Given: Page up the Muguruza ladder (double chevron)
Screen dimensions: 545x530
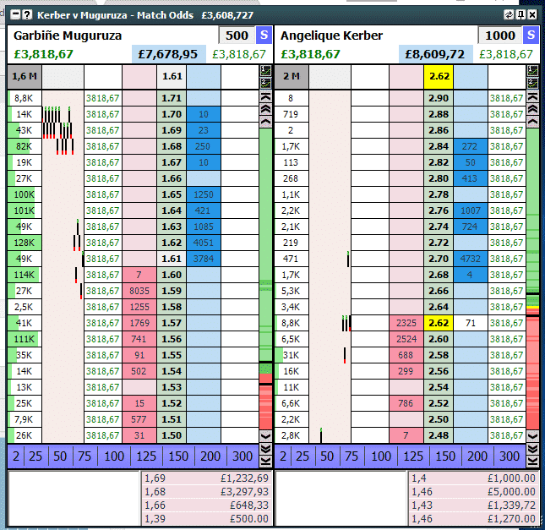Looking at the screenshot, I should coord(265,109).
